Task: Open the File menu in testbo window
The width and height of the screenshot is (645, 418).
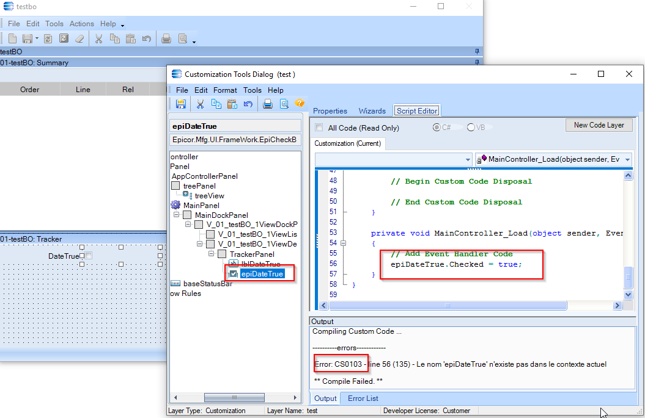Action: tap(14, 24)
